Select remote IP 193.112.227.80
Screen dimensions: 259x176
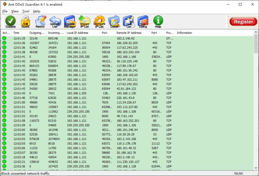[x=127, y=107]
